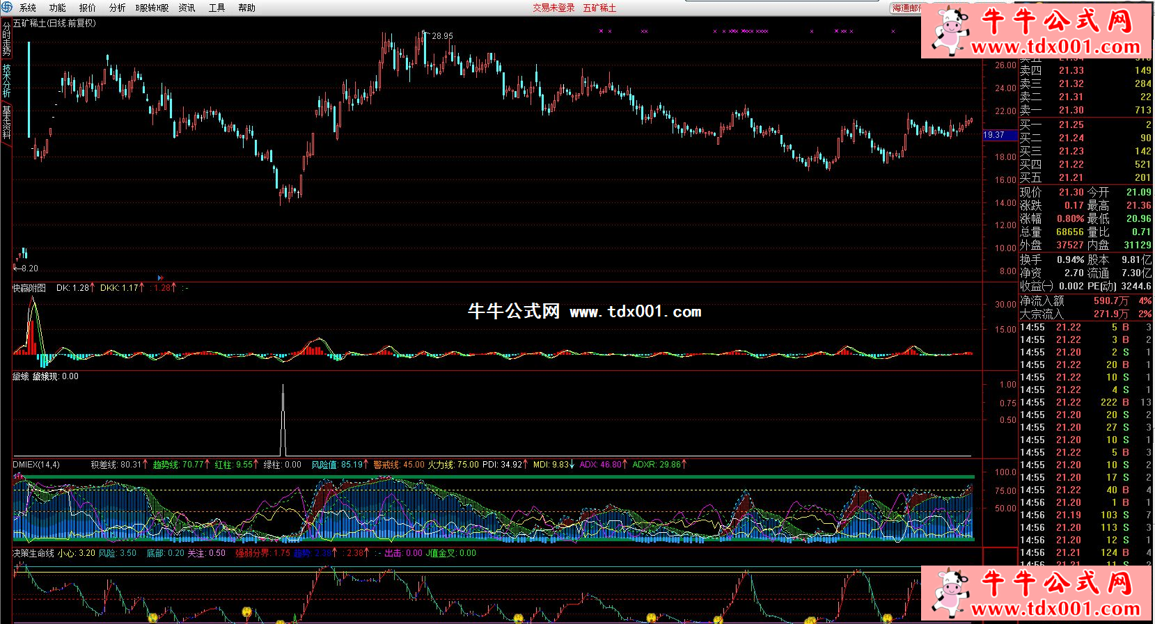Click the 28.95 high price marker

(442, 35)
